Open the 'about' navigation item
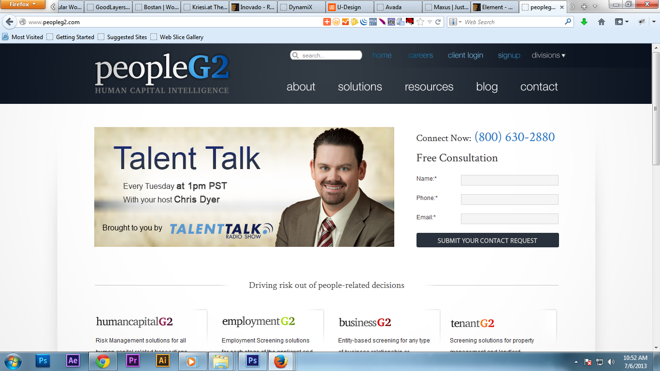The height and width of the screenshot is (371, 660). tap(301, 87)
